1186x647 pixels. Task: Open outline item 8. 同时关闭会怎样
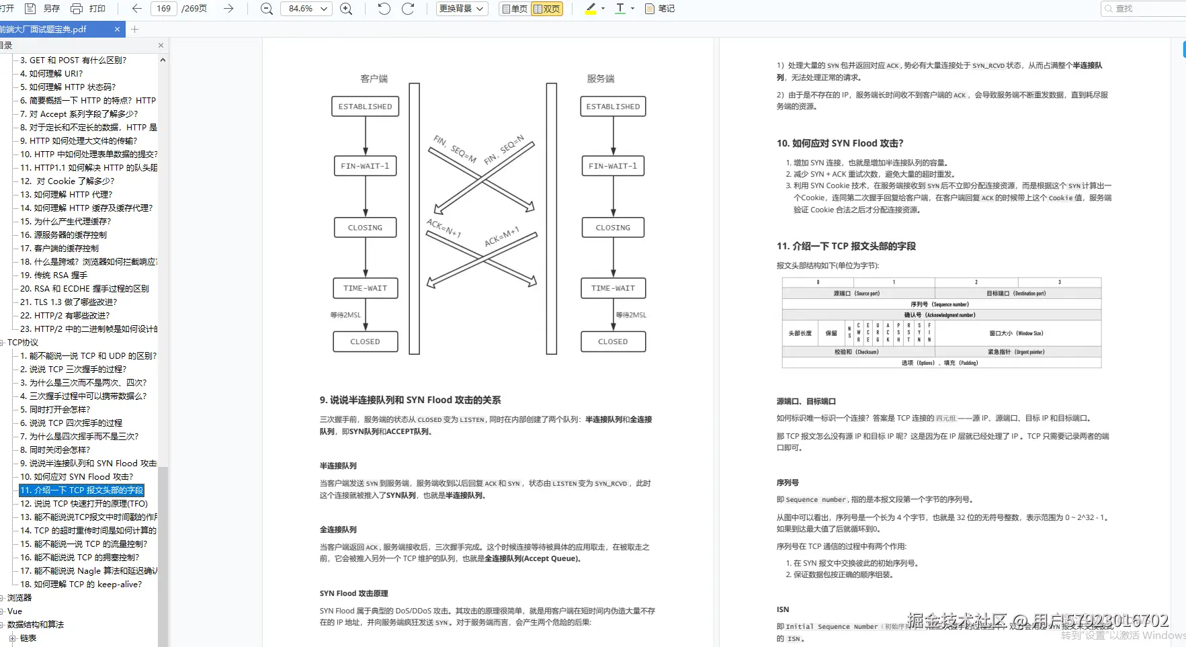[x=55, y=450]
